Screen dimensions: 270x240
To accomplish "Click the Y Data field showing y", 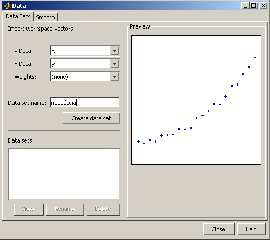I will pyautogui.click(x=80, y=64).
